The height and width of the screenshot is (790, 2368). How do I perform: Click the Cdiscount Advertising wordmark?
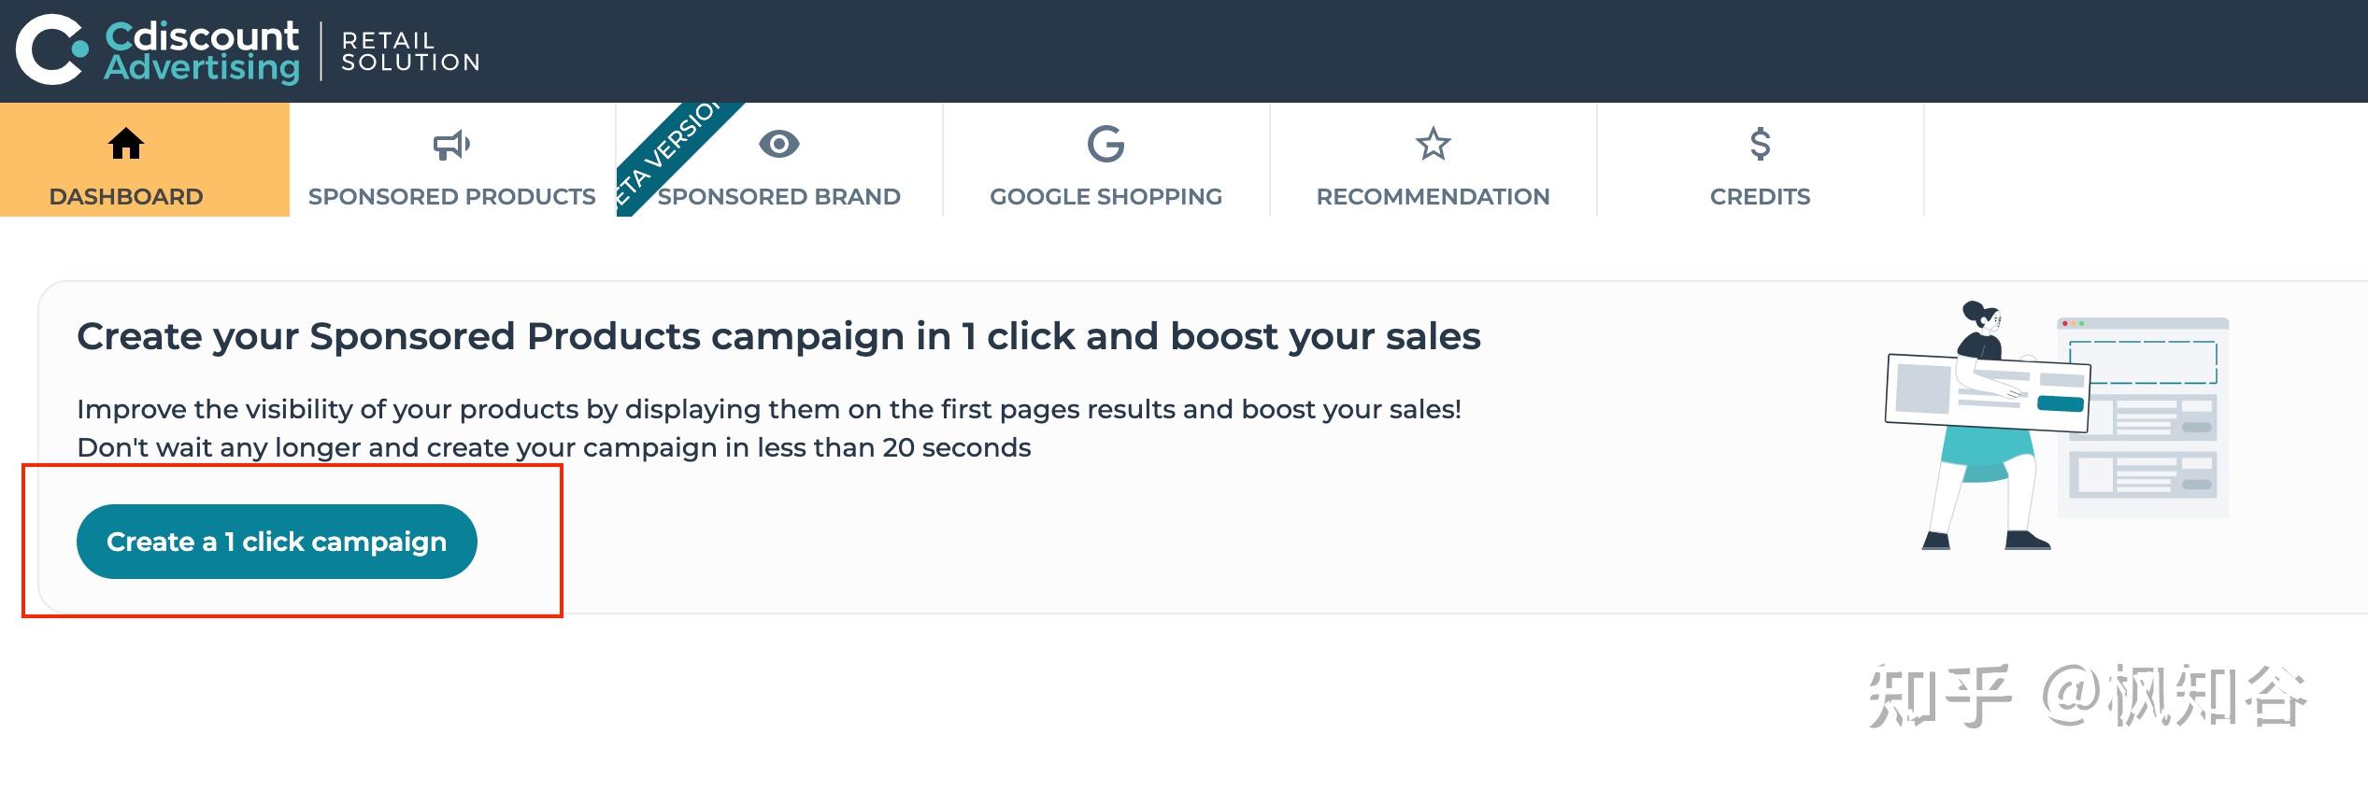(202, 51)
